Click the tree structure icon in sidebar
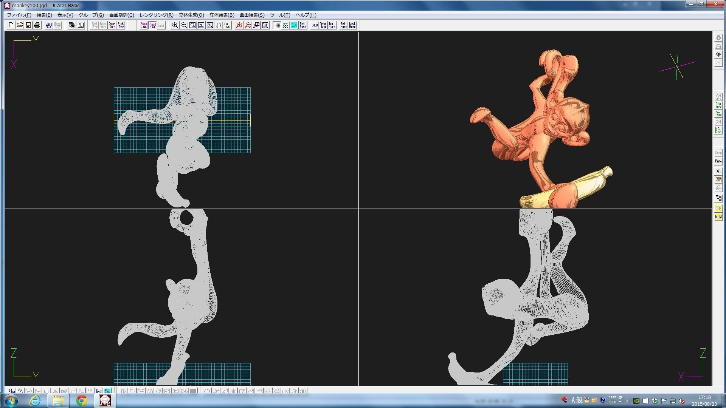The image size is (726, 408). 718,198
